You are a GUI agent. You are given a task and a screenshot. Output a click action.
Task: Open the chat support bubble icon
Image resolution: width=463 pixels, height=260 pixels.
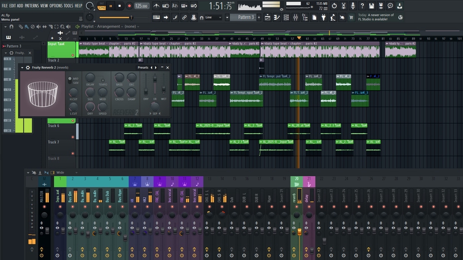390,6
